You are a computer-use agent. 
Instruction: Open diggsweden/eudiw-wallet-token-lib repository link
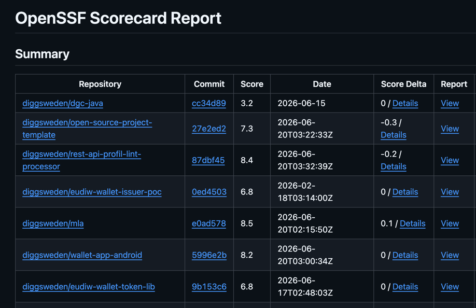89,286
